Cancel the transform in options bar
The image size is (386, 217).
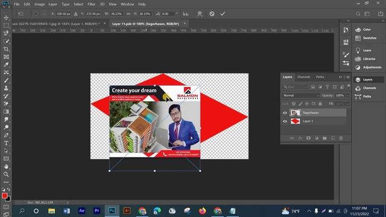(212, 14)
